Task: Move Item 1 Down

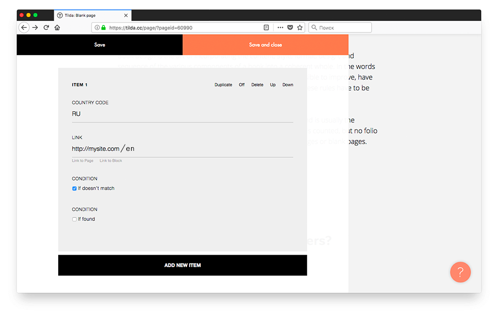Action: [288, 85]
